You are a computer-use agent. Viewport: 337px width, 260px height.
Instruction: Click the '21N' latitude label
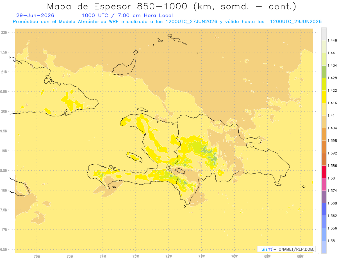pos(4,72)
